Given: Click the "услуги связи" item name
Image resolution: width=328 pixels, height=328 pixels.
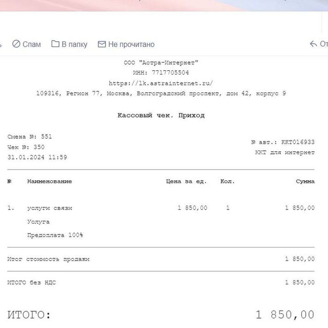Looking at the screenshot, I should point(50,208).
